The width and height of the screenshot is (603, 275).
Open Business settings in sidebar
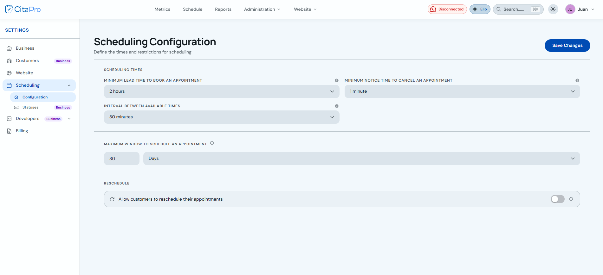coord(39,48)
